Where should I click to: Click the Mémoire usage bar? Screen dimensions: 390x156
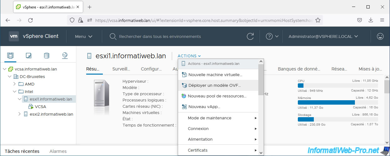coord(338,102)
